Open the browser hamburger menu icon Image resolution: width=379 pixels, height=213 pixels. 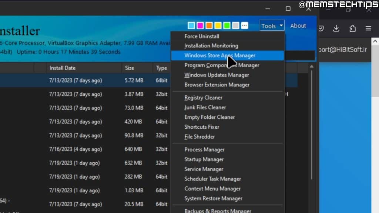[368, 28]
